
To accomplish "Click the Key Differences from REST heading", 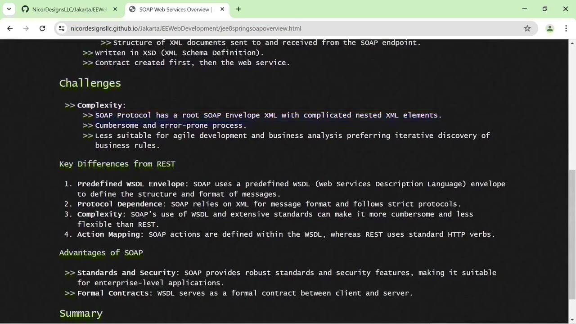I will pos(117,164).
